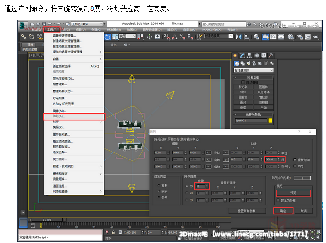The width and height of the screenshot is (326, 243).
Task: Open the Material Editor checkered sphere icon
Action: pyautogui.click(x=290, y=37)
